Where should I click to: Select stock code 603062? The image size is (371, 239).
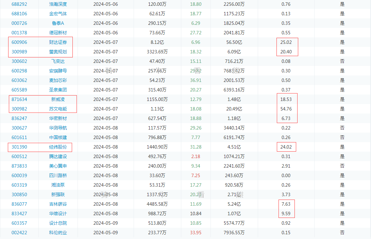19,81
